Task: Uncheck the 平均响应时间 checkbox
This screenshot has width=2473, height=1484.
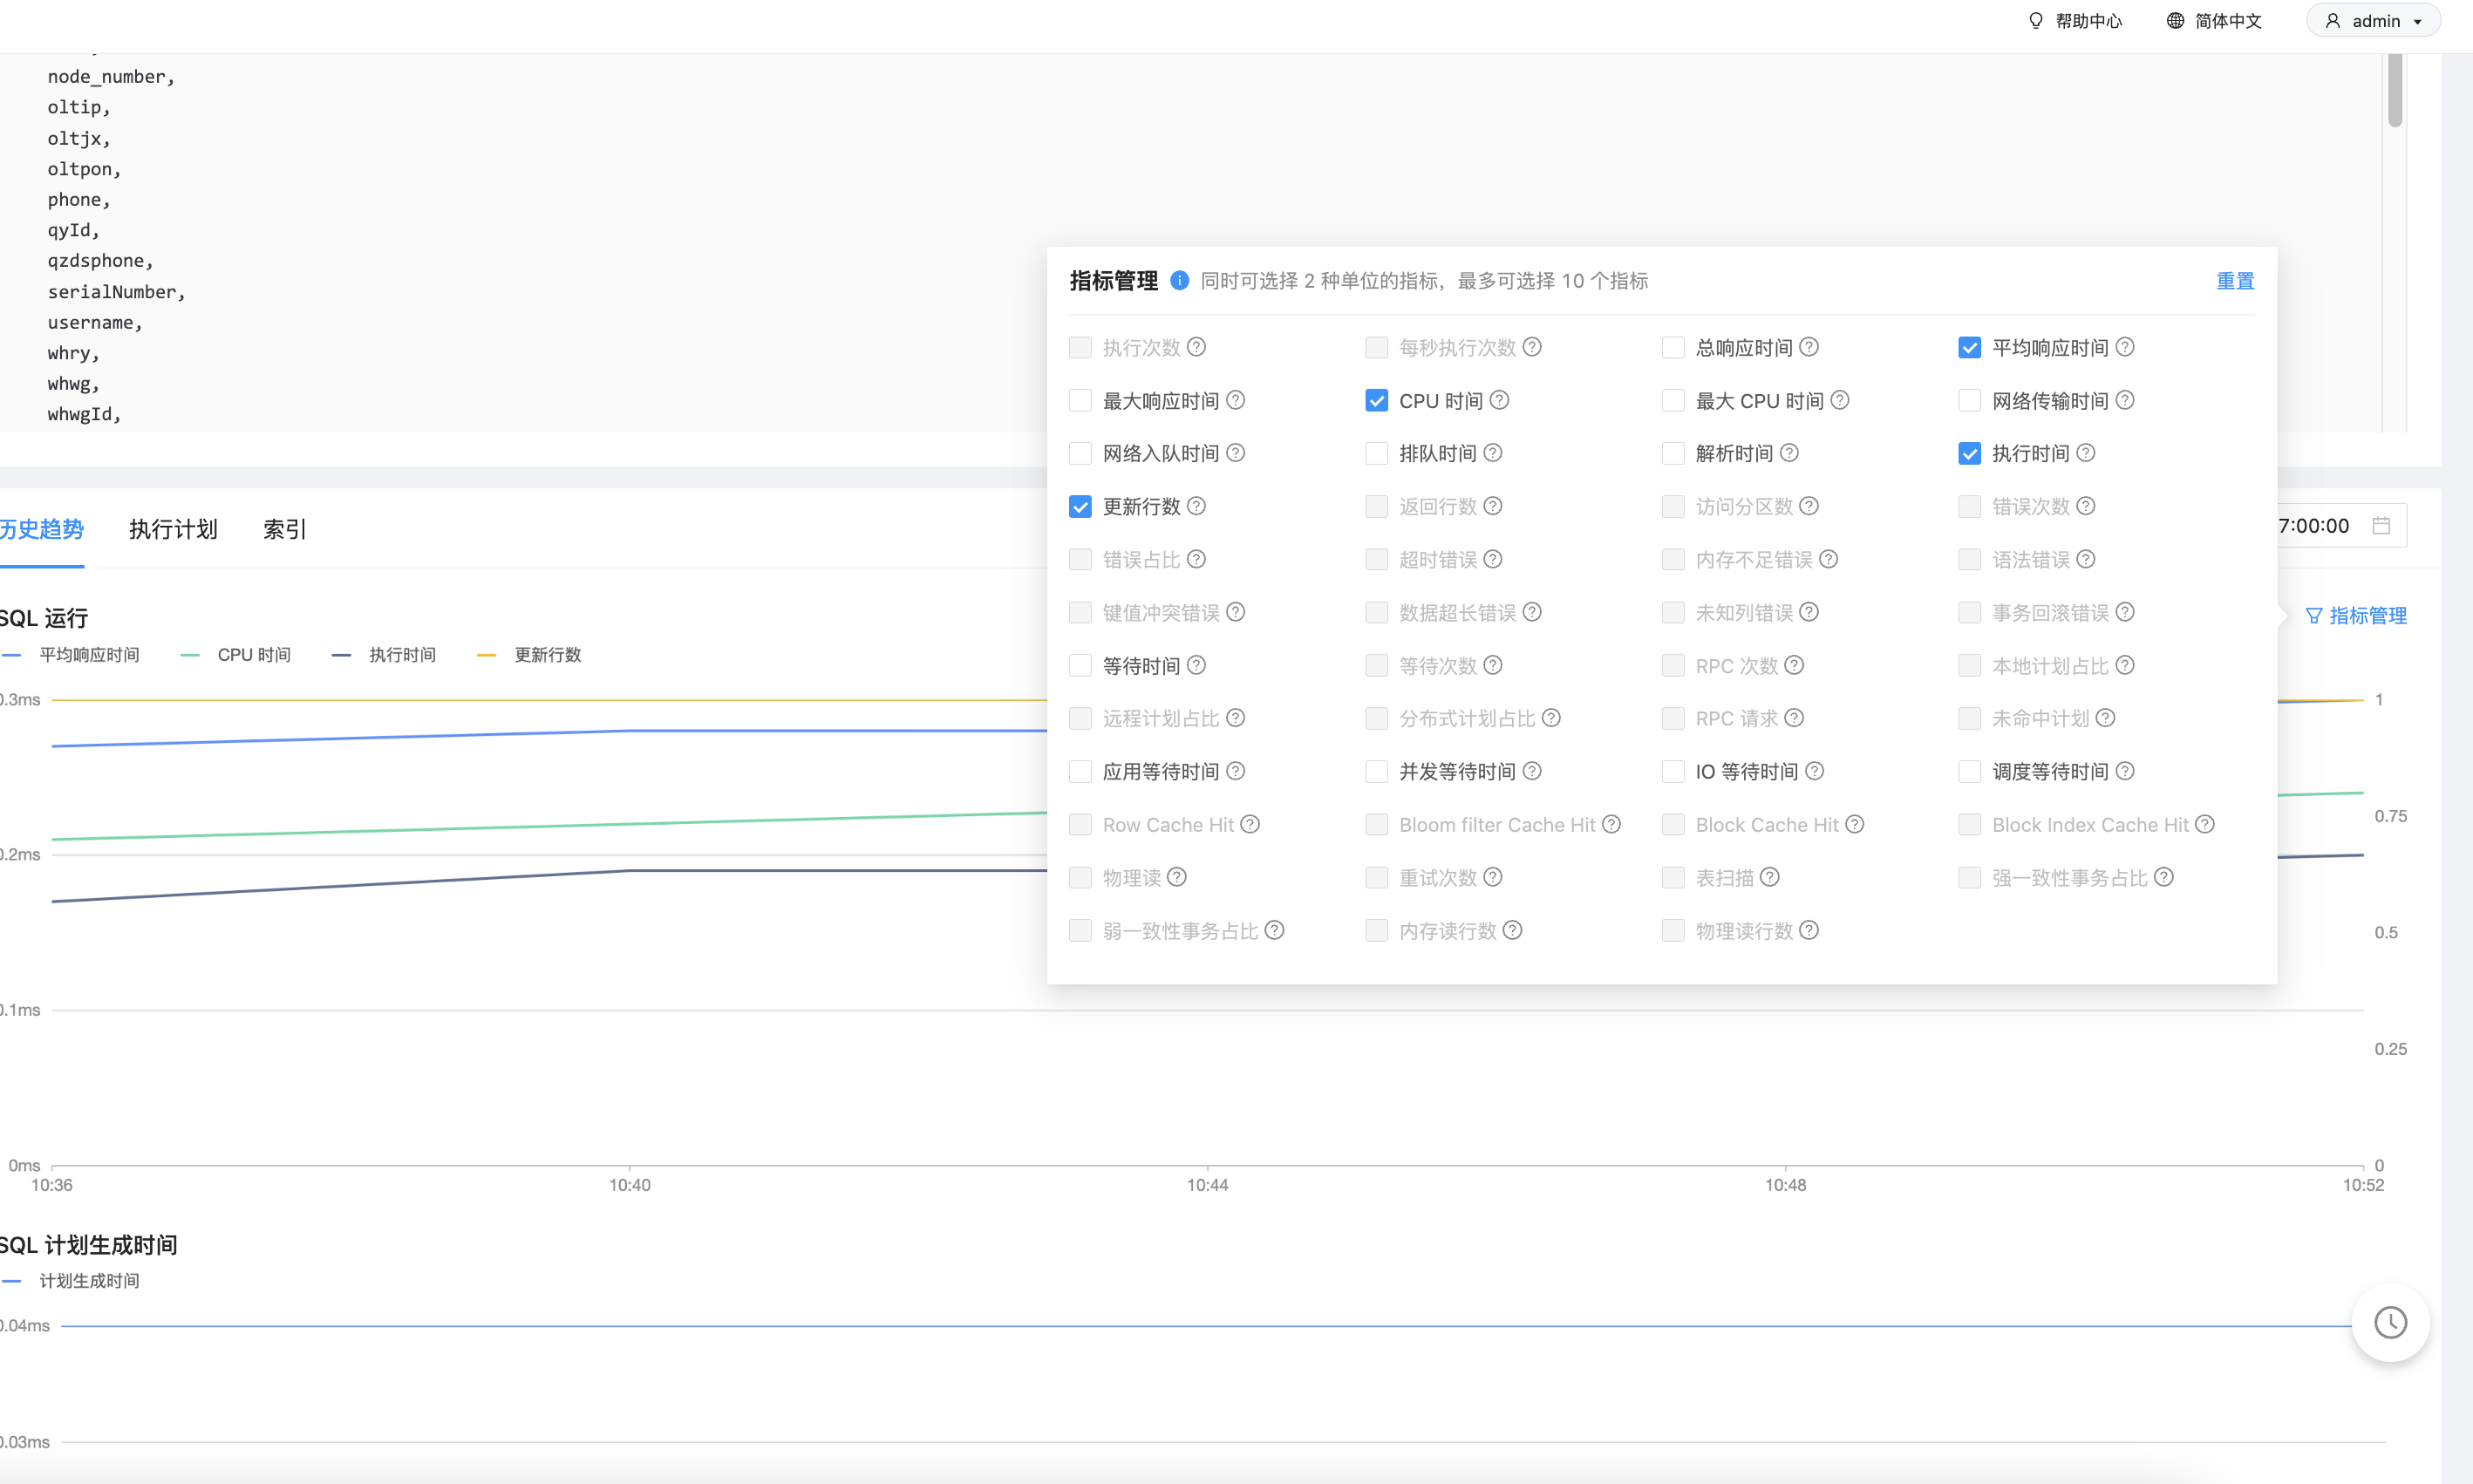Action: click(1969, 347)
